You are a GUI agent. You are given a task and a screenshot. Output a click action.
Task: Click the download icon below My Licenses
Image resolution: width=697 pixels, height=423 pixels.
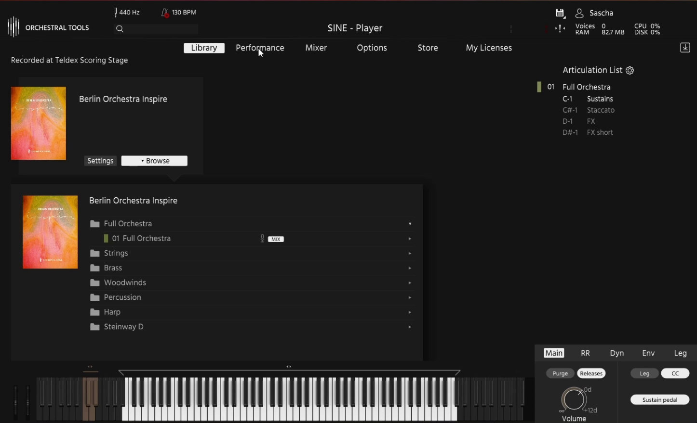[x=684, y=48]
